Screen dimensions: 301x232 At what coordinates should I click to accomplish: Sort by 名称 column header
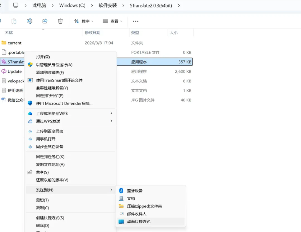(x=9, y=33)
